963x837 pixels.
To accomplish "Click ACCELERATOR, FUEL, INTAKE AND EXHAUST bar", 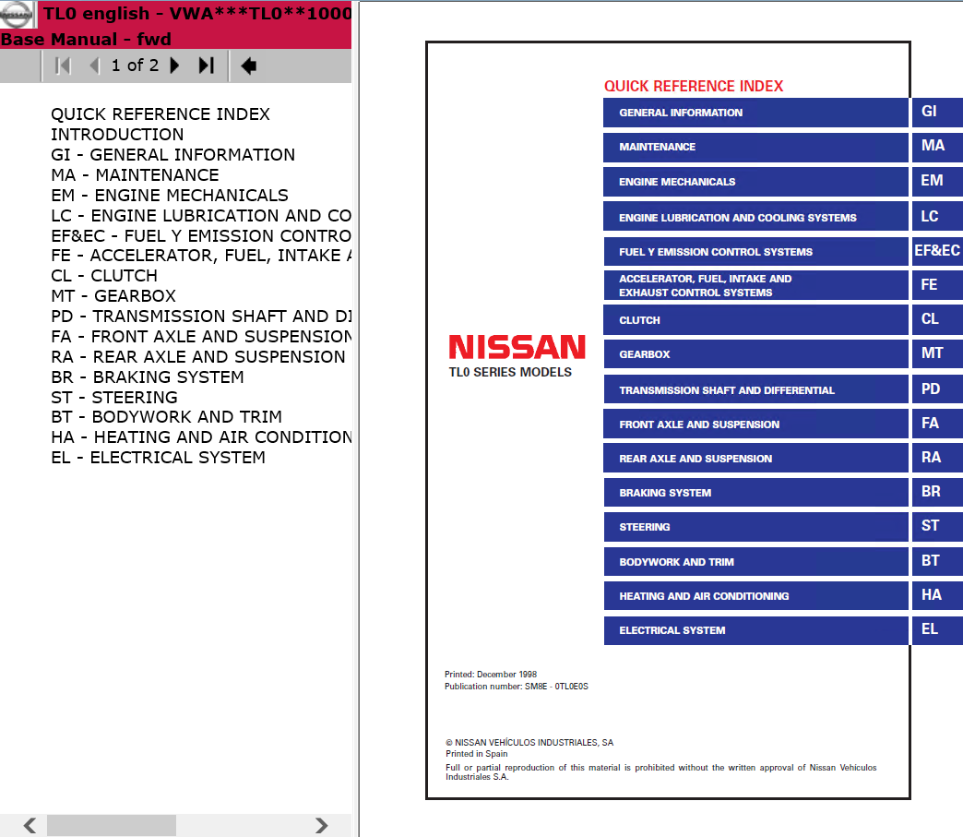I will [755, 286].
